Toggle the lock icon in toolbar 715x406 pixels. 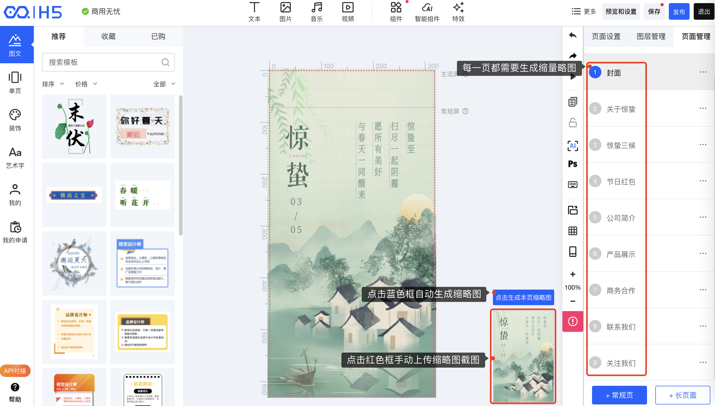(x=573, y=123)
